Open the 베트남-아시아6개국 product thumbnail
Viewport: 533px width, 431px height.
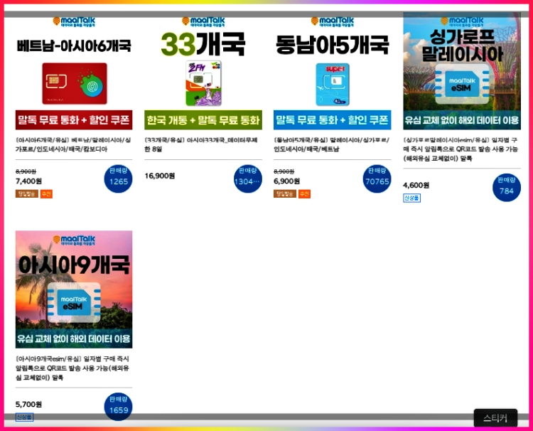point(74,71)
